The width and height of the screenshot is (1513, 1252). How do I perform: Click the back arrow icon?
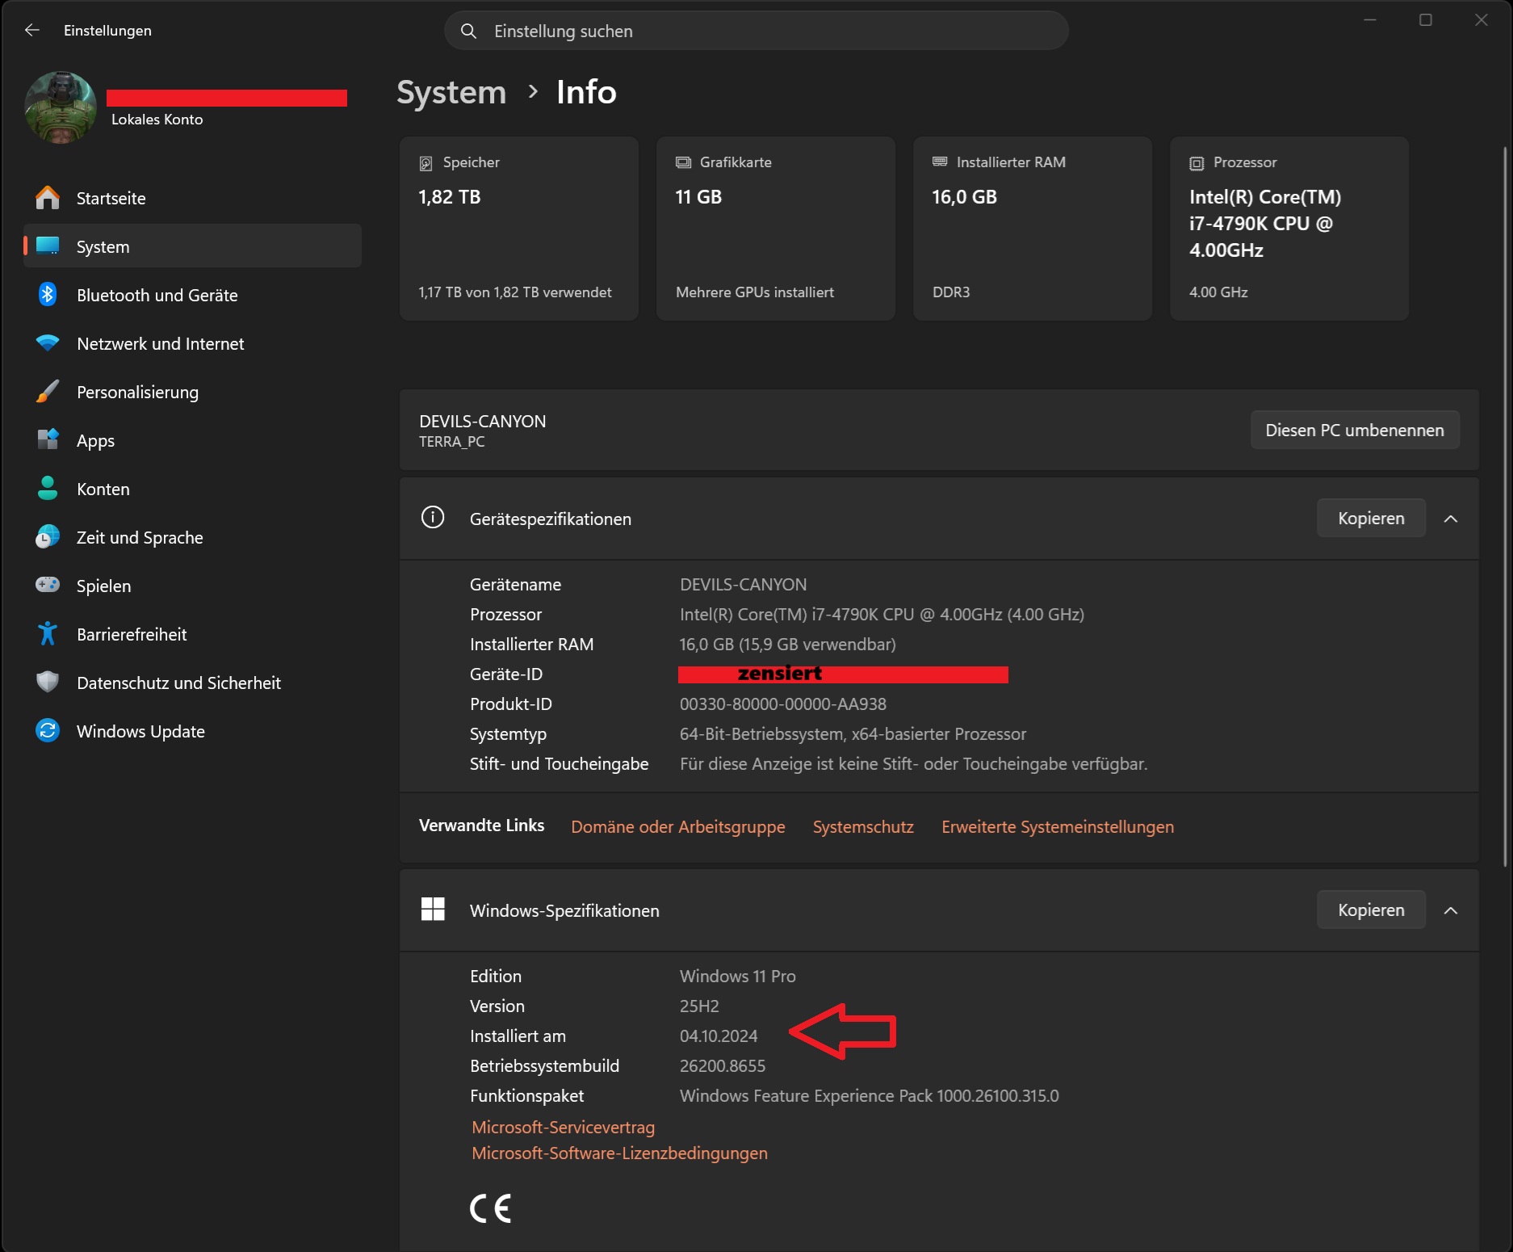(x=32, y=31)
